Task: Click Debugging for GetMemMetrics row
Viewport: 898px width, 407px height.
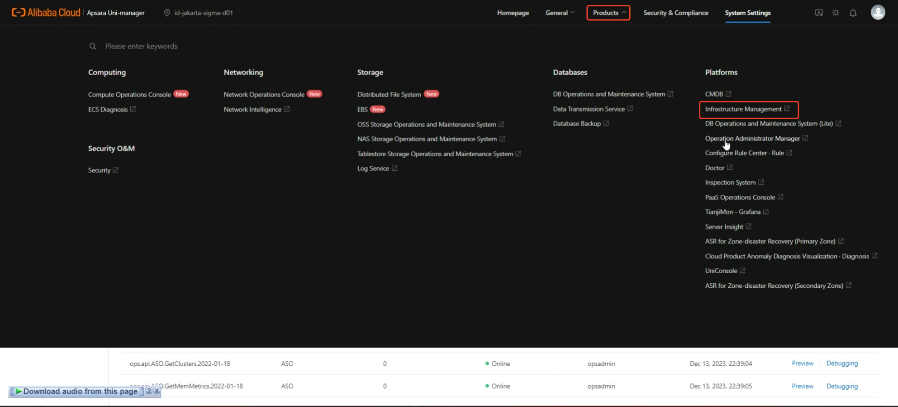Action: pos(842,386)
